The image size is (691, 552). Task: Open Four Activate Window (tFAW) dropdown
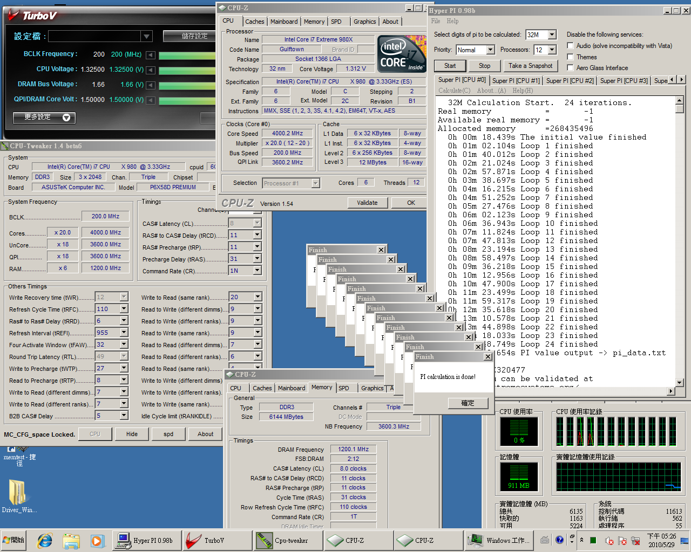coord(124,344)
